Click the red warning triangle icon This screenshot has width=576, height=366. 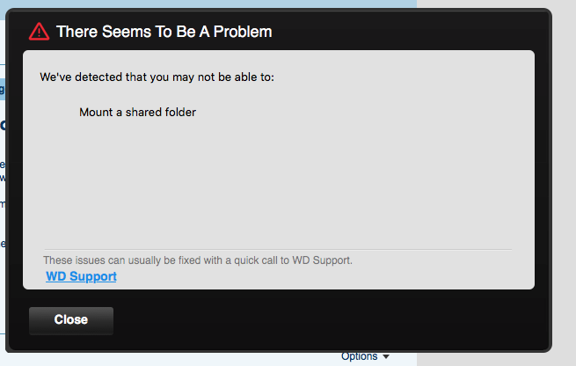point(39,32)
